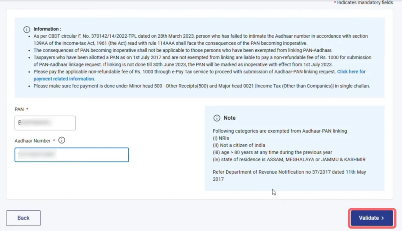Screen dimensions: 402x231
Task: Focus the Aadhaar Number input field
Action: (x=71, y=155)
